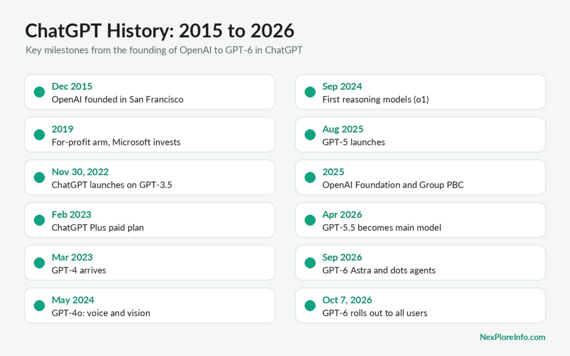
Task: Select 'For-profit arm, Microsoft invests' text
Action: click(116, 142)
